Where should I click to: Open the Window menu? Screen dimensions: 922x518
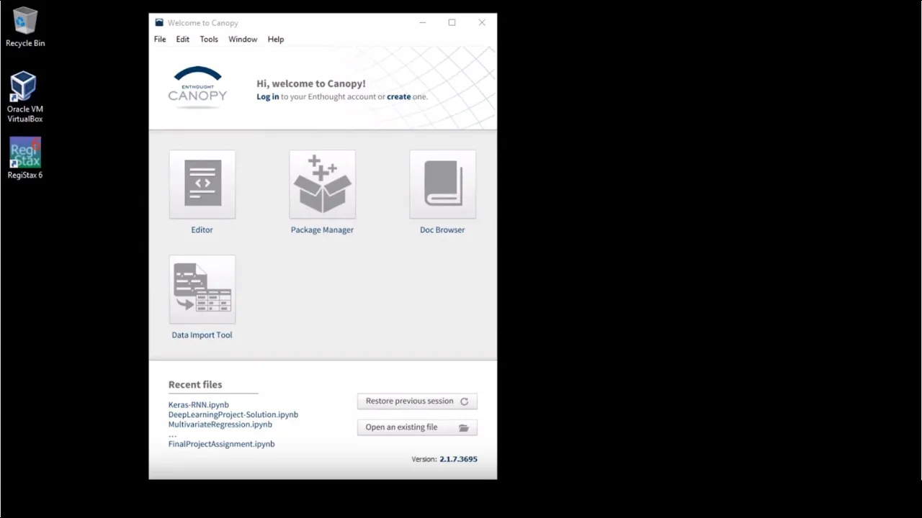tap(243, 40)
